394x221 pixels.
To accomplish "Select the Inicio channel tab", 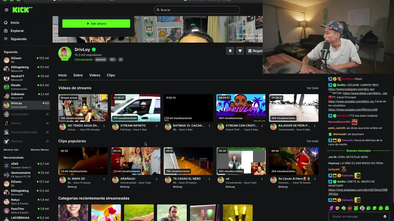I will (x=62, y=75).
